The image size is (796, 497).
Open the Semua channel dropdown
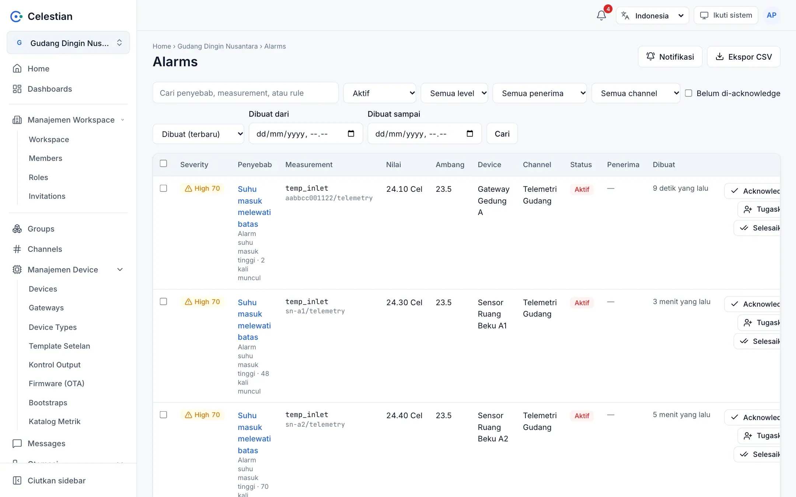click(636, 93)
